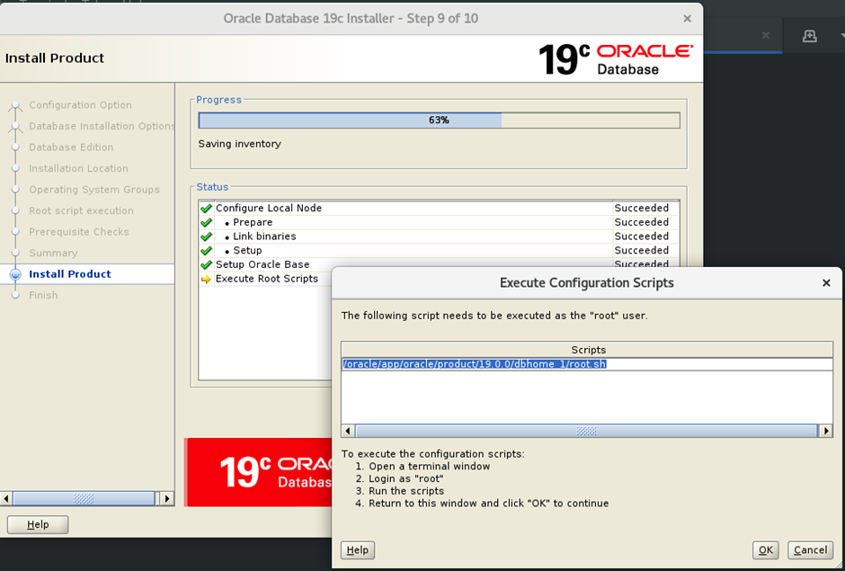Click the Setup Oracle Base row text

coord(262,264)
